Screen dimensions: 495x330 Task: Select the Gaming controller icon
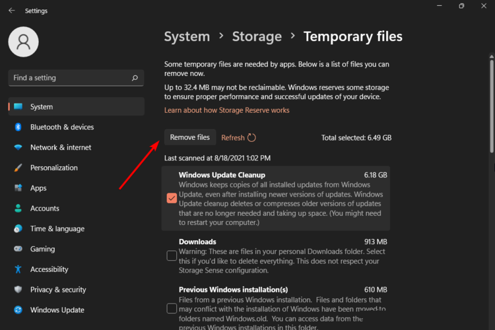coord(18,249)
